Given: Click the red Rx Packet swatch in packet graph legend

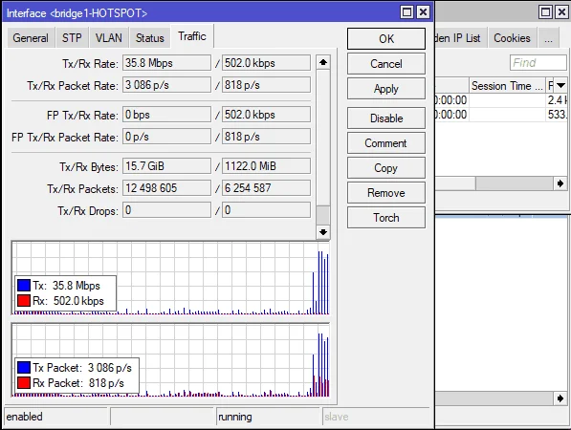Looking at the screenshot, I should coord(24,383).
